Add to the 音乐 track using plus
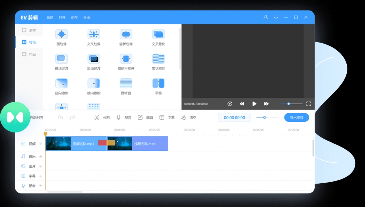The image size is (365, 207). (41, 156)
